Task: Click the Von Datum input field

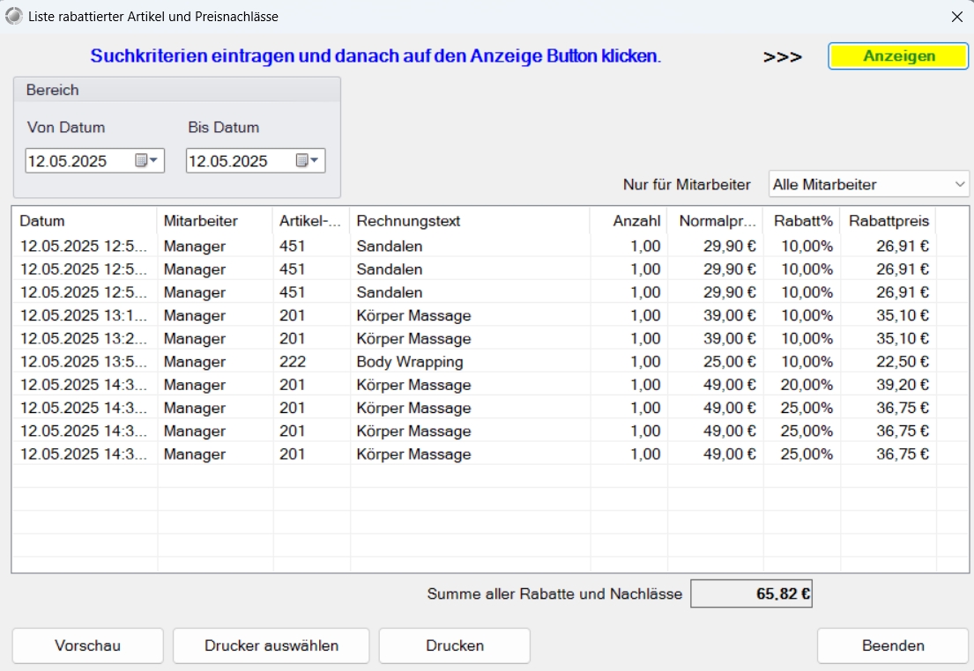Action: (71, 160)
